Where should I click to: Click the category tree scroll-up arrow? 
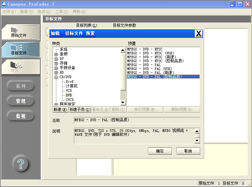[123, 50]
